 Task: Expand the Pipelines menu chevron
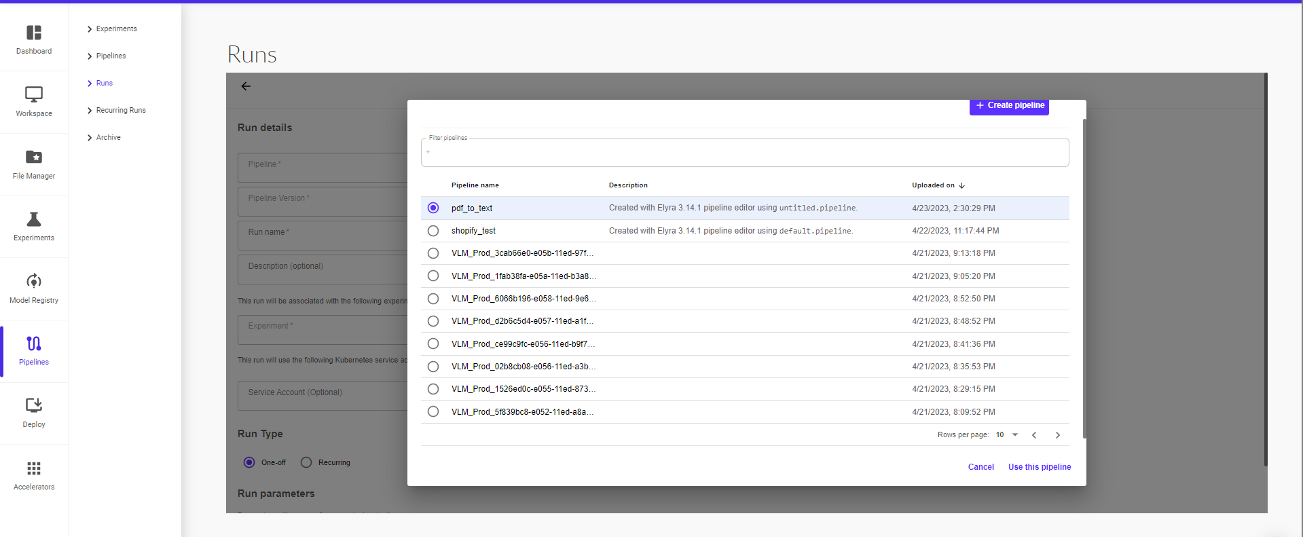90,56
